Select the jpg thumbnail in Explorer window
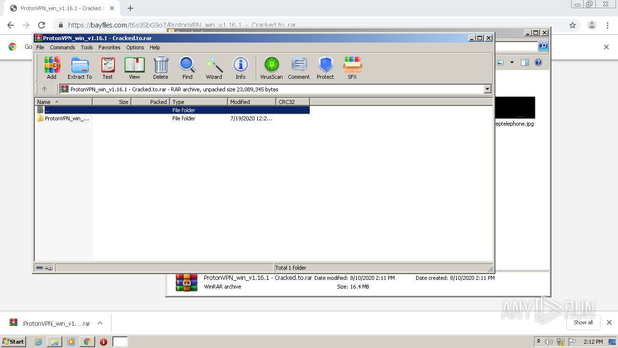618x348 pixels. (x=515, y=107)
